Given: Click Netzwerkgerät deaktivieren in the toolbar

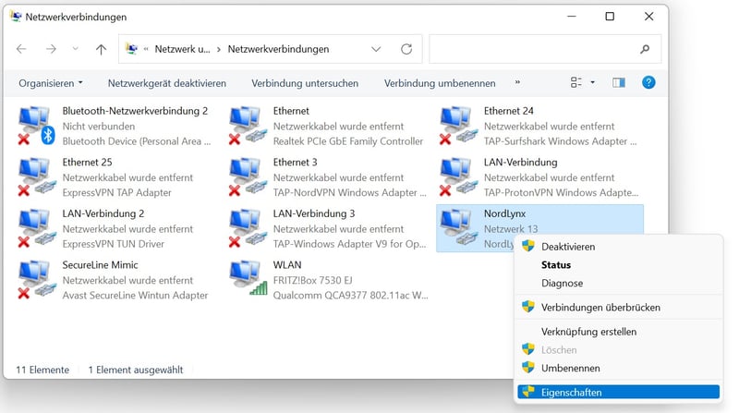Looking at the screenshot, I should pos(166,83).
